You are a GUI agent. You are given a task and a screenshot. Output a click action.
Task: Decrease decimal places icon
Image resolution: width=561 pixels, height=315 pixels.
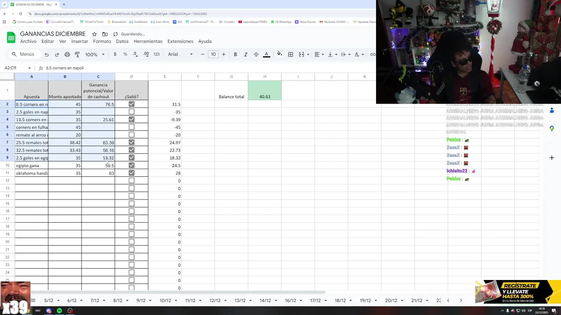point(135,54)
